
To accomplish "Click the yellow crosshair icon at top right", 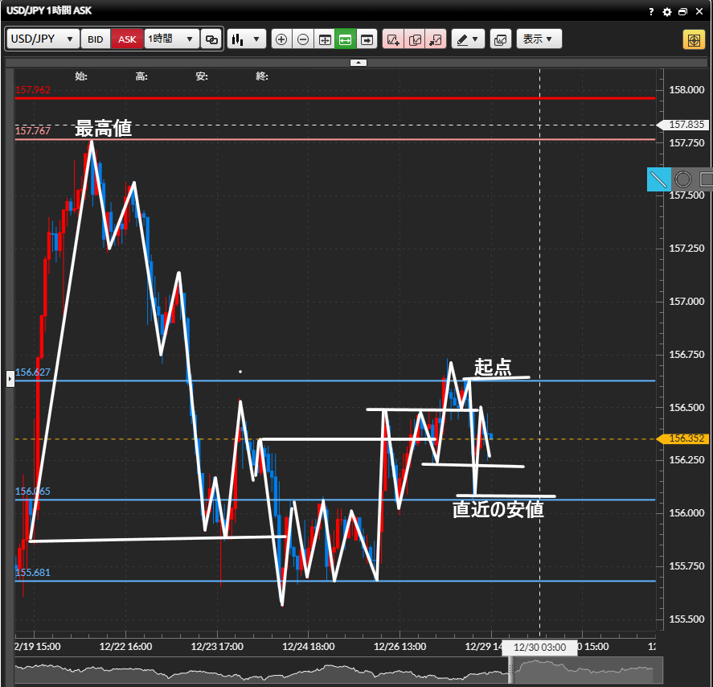I will tap(693, 39).
